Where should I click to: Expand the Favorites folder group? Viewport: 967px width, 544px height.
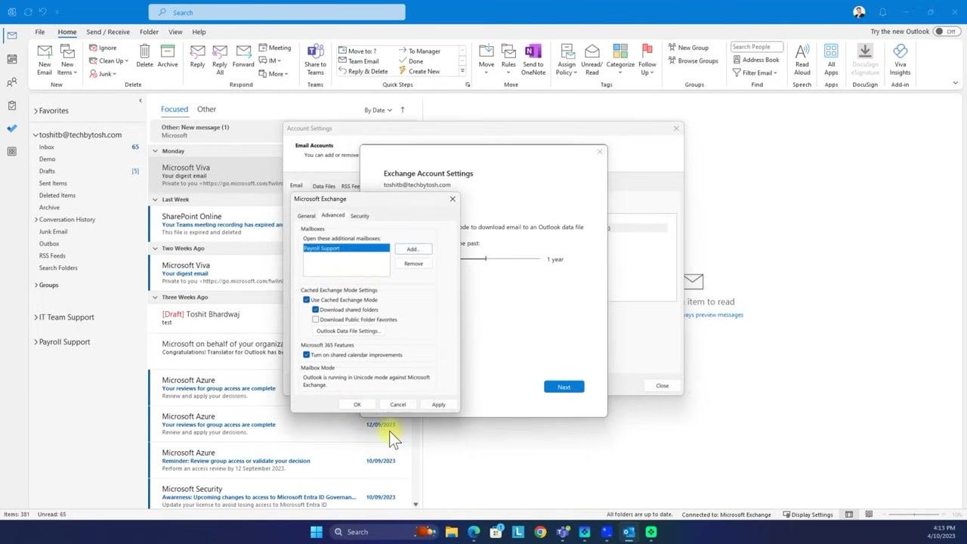pos(36,111)
